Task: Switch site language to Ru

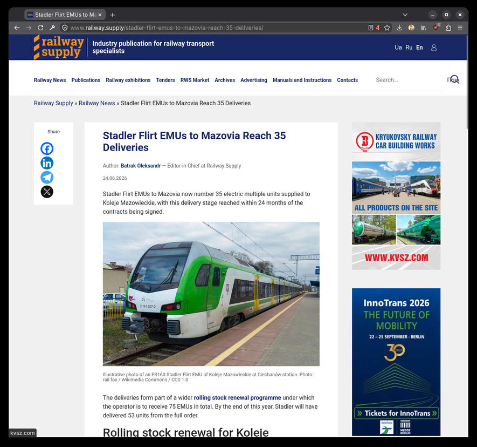Action: click(x=409, y=47)
